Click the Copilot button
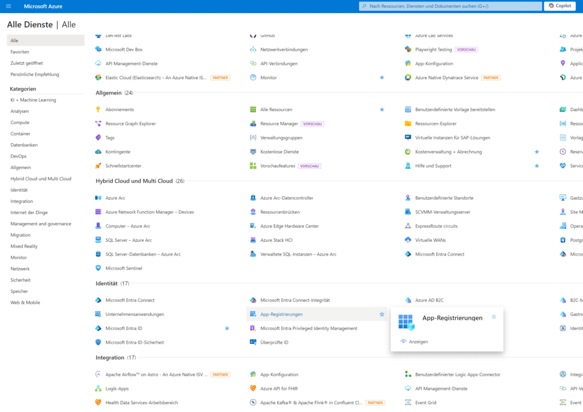Viewport: 583px width, 412px height. (x=560, y=6)
